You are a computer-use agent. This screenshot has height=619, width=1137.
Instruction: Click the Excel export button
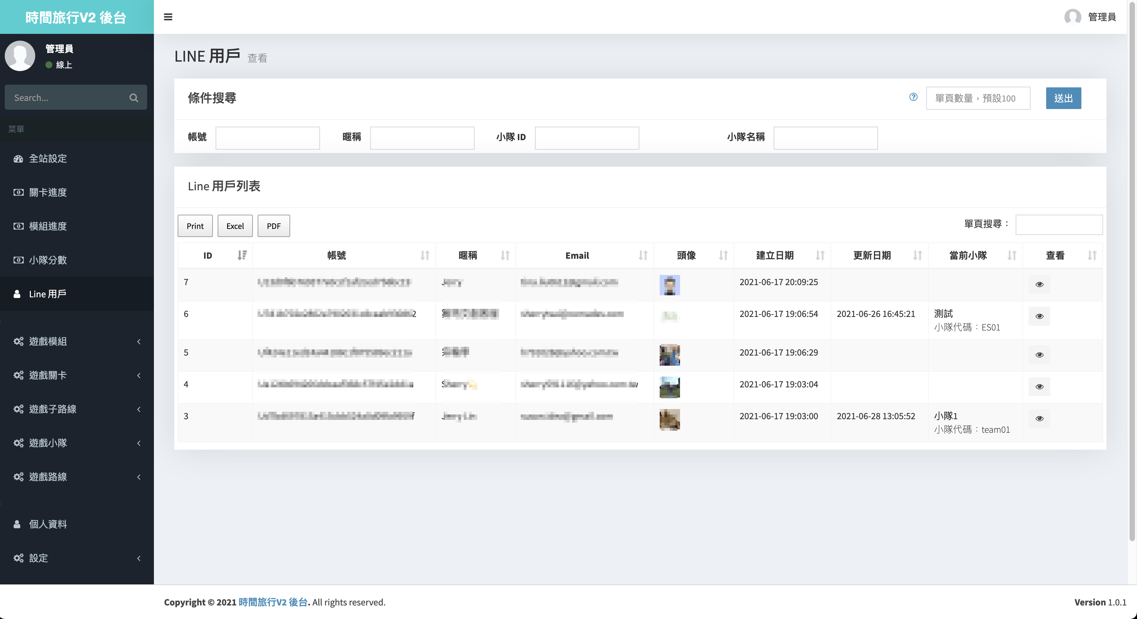pos(235,226)
